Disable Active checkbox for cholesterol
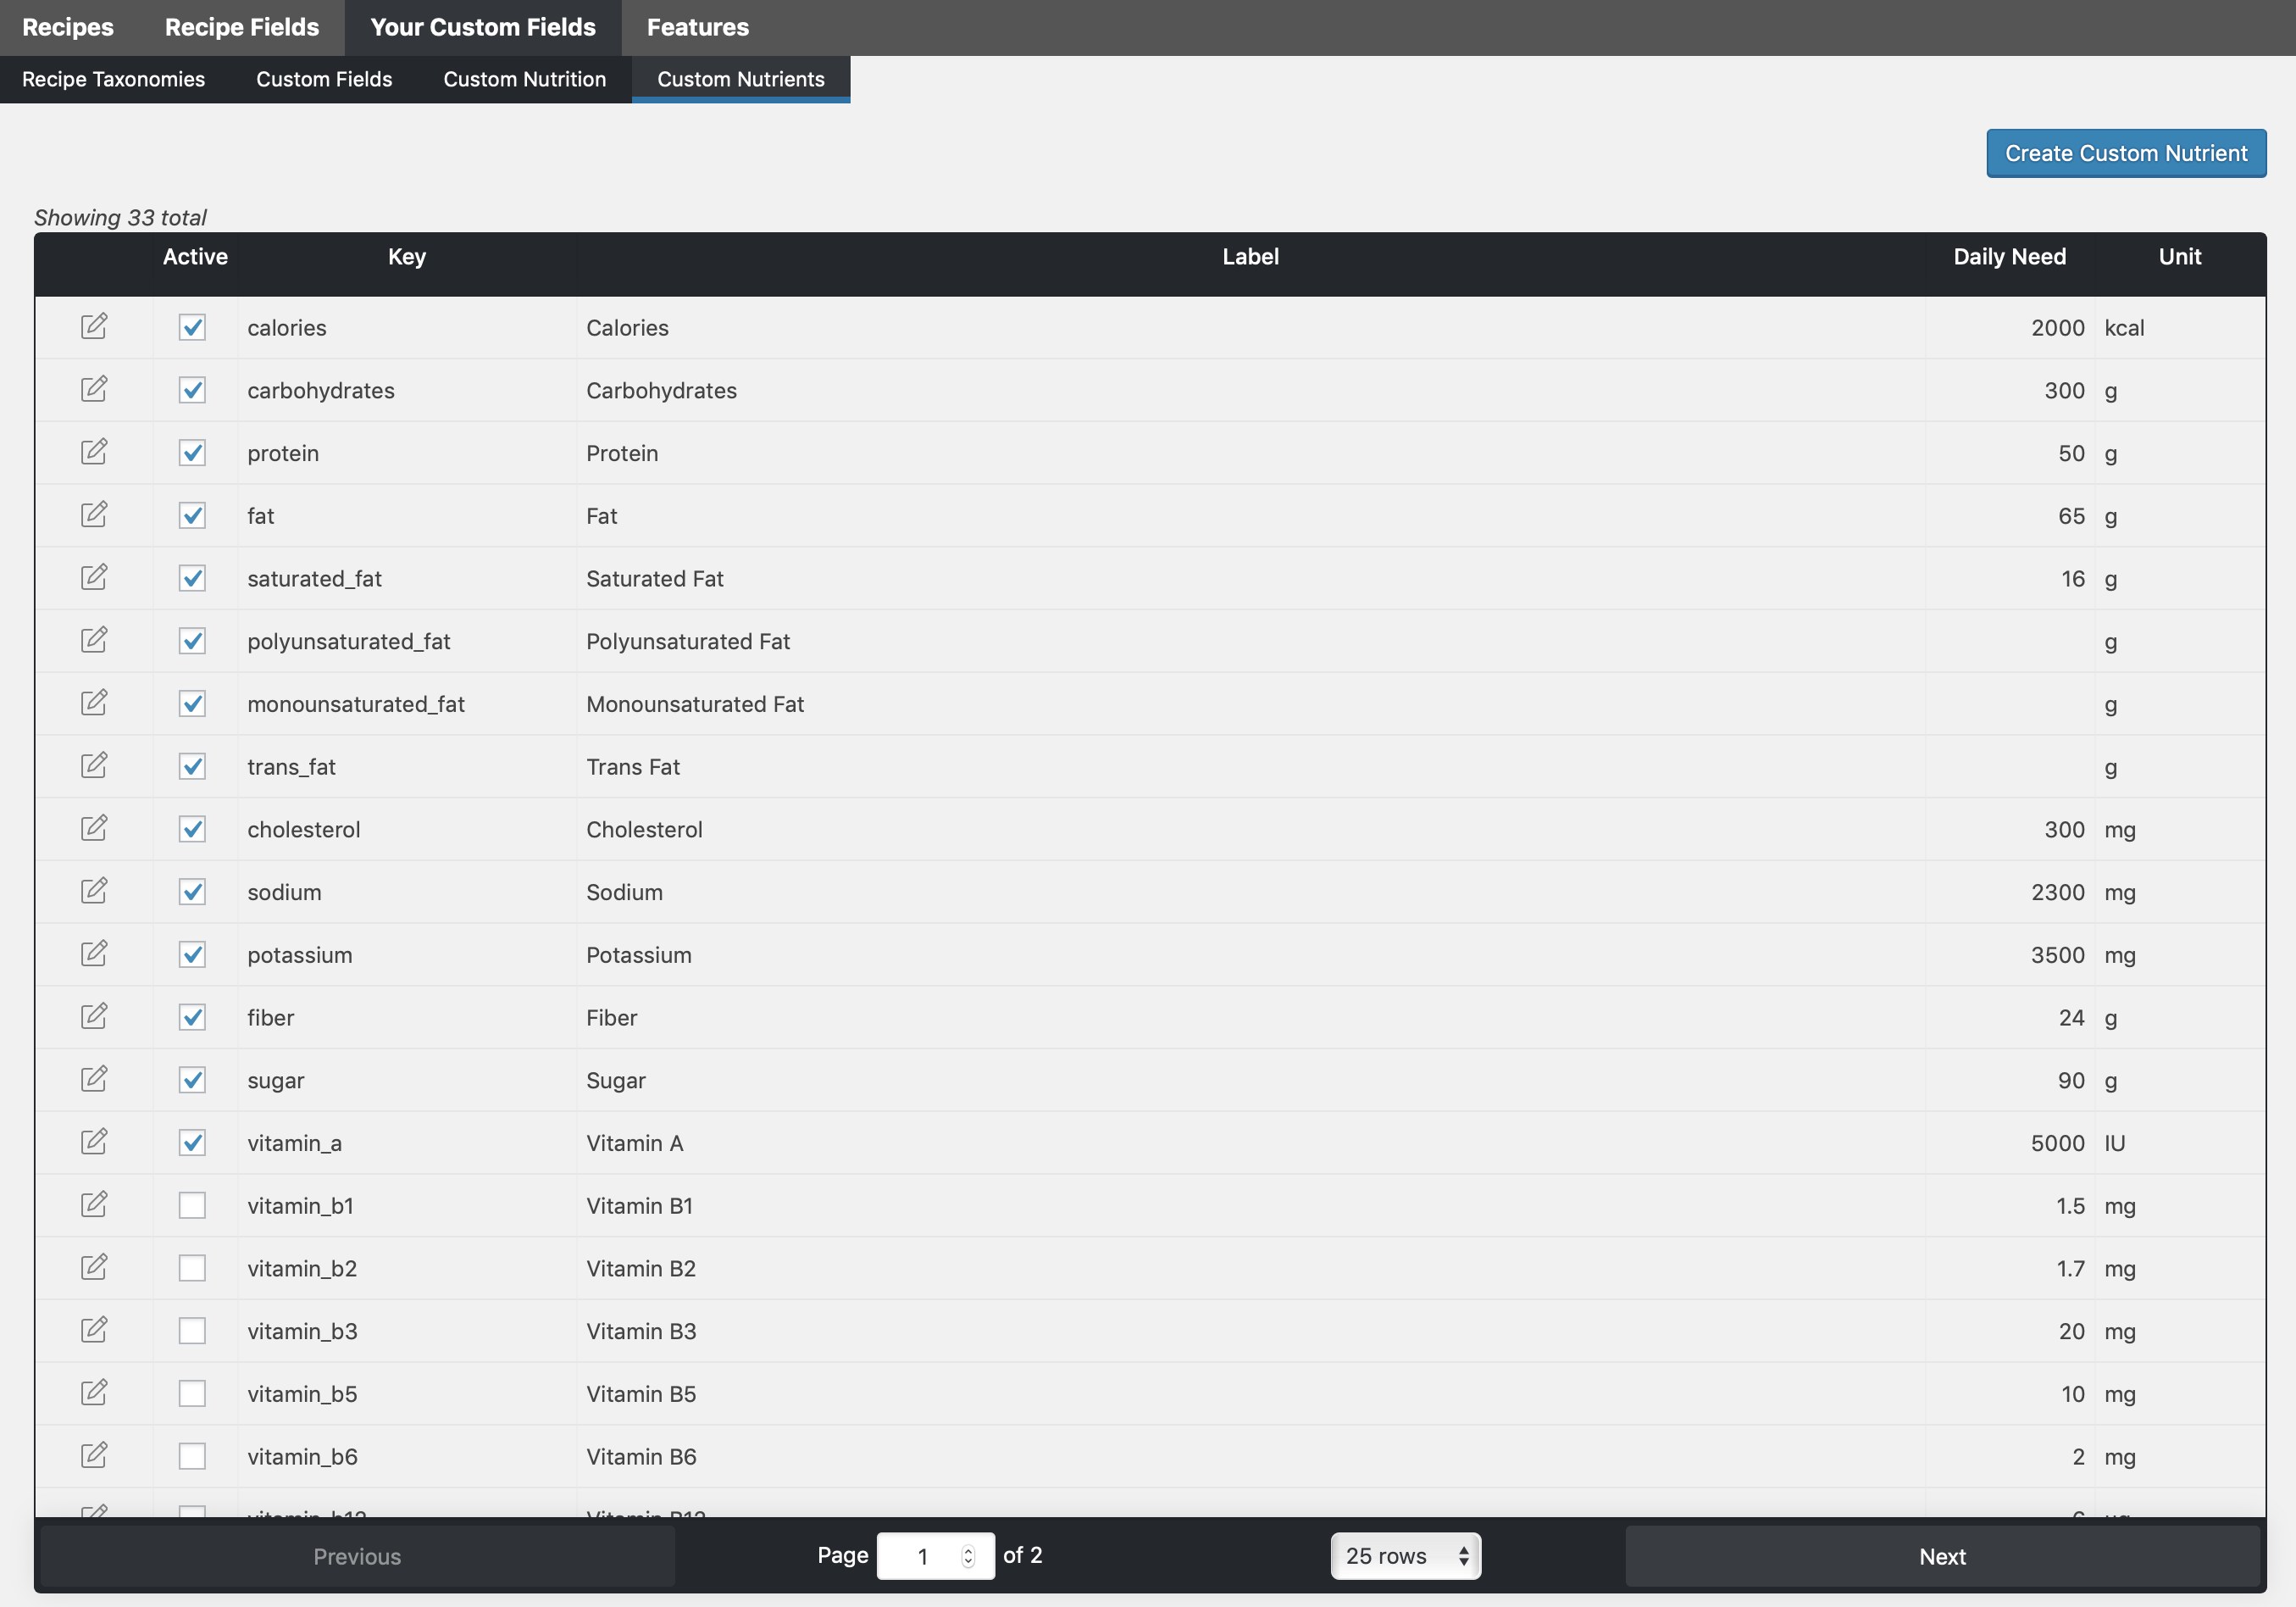2296x1607 pixels. (192, 830)
